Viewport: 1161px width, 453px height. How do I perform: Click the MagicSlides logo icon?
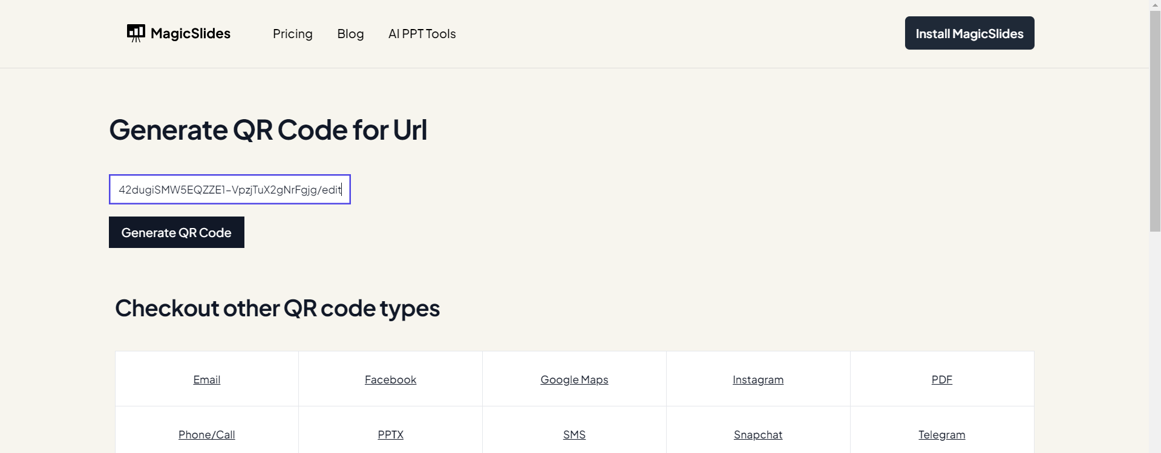(x=136, y=33)
